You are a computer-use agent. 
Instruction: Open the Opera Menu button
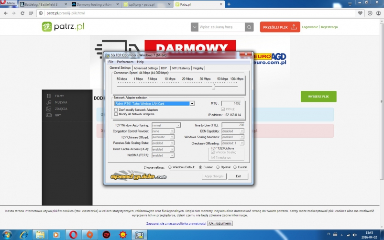click(x=9, y=3)
